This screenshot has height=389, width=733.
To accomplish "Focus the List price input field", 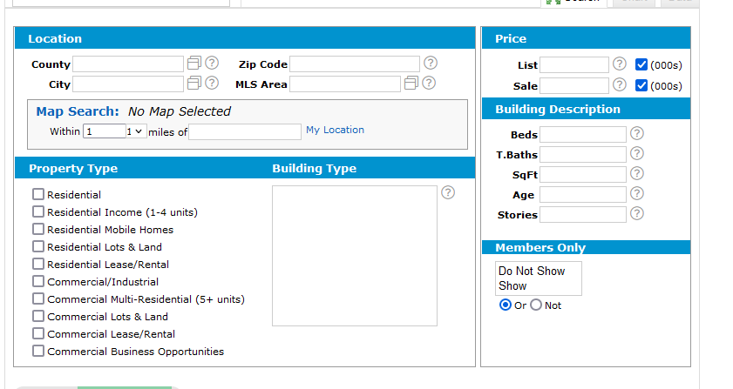I will [x=574, y=65].
